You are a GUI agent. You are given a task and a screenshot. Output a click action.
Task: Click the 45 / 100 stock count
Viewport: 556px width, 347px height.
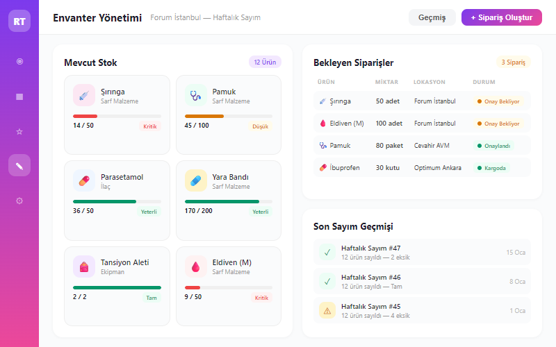(x=197, y=126)
